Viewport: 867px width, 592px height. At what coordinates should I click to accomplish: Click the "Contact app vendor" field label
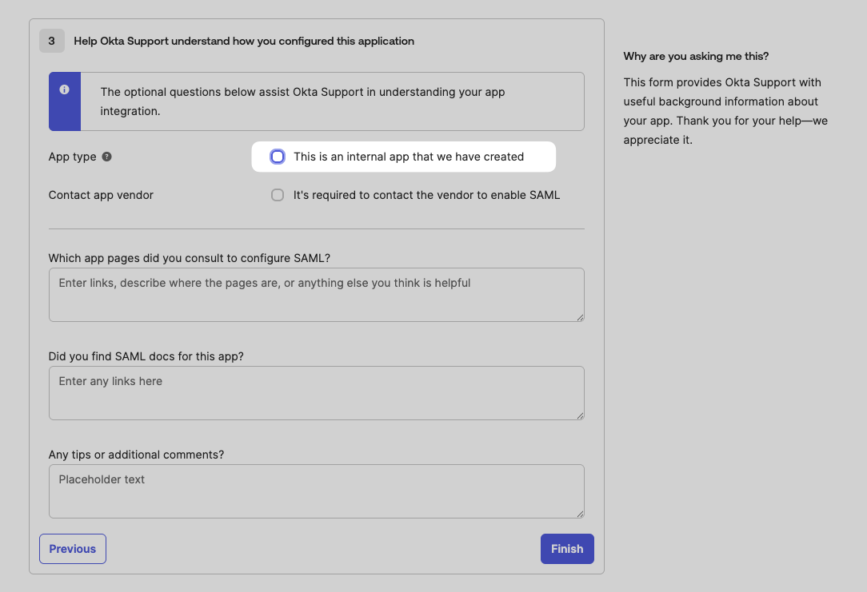click(101, 195)
